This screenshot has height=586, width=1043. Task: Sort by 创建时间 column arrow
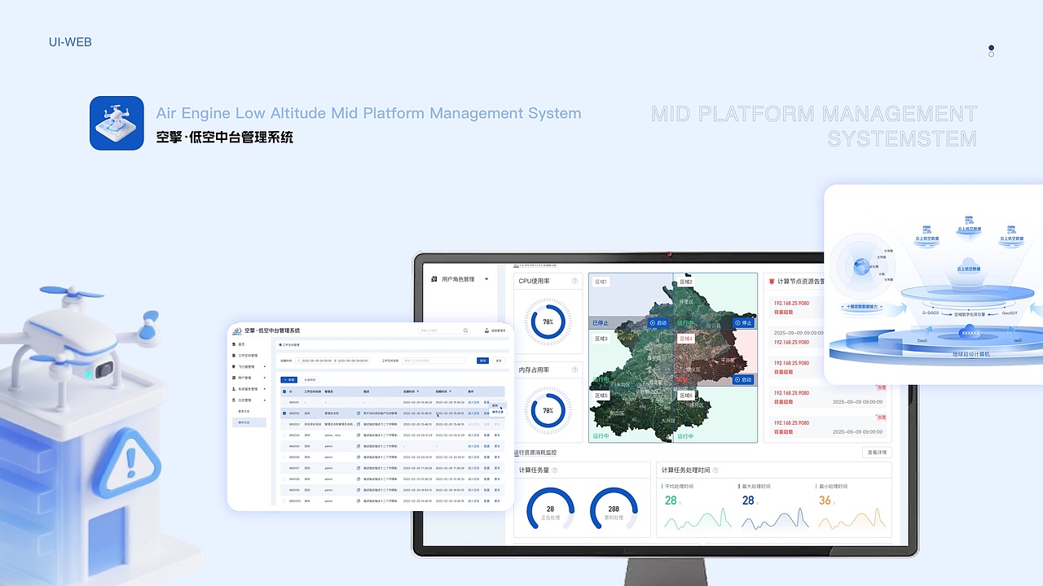pyautogui.click(x=418, y=391)
